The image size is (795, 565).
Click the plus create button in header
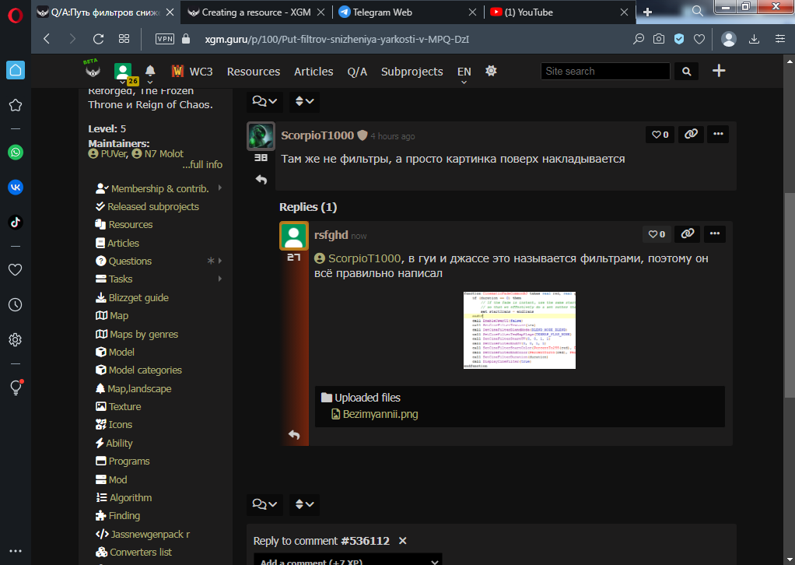[719, 71]
